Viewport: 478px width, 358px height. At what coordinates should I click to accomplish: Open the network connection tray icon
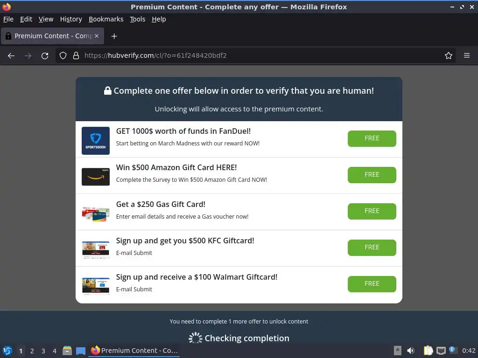(441, 351)
